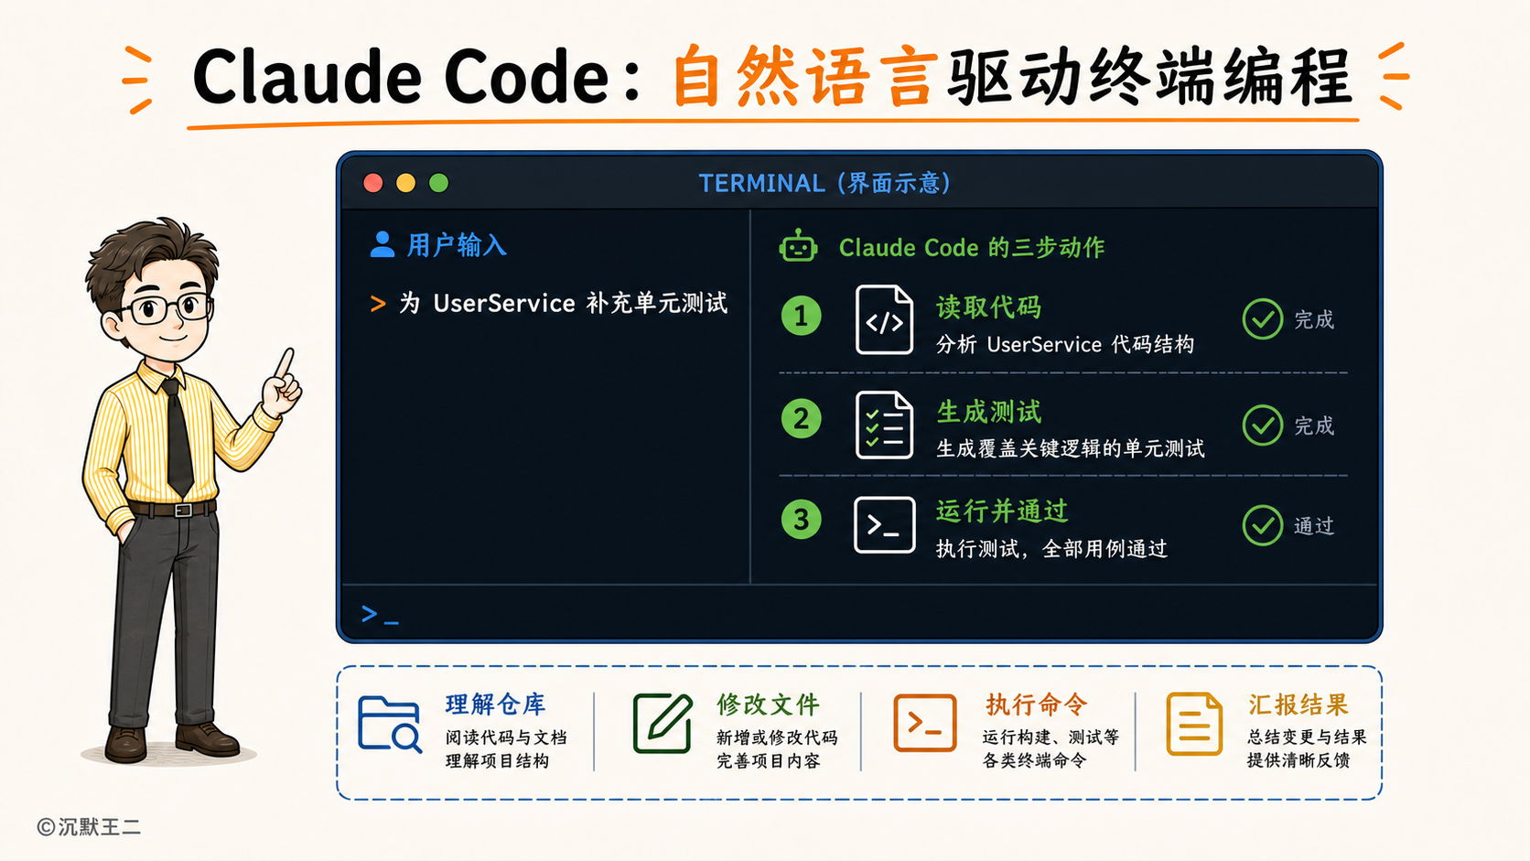Click the yellow minimize dot in terminal title bar
The image size is (1530, 861).
coord(406,183)
